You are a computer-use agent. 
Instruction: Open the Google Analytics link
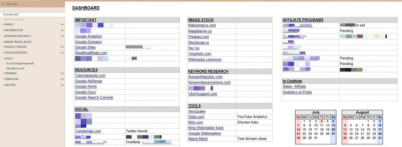[x=88, y=36]
